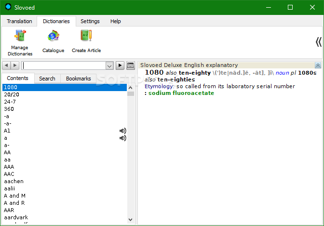324x226 pixels.
Task: Switch to the Translation tab
Action: pyautogui.click(x=19, y=21)
